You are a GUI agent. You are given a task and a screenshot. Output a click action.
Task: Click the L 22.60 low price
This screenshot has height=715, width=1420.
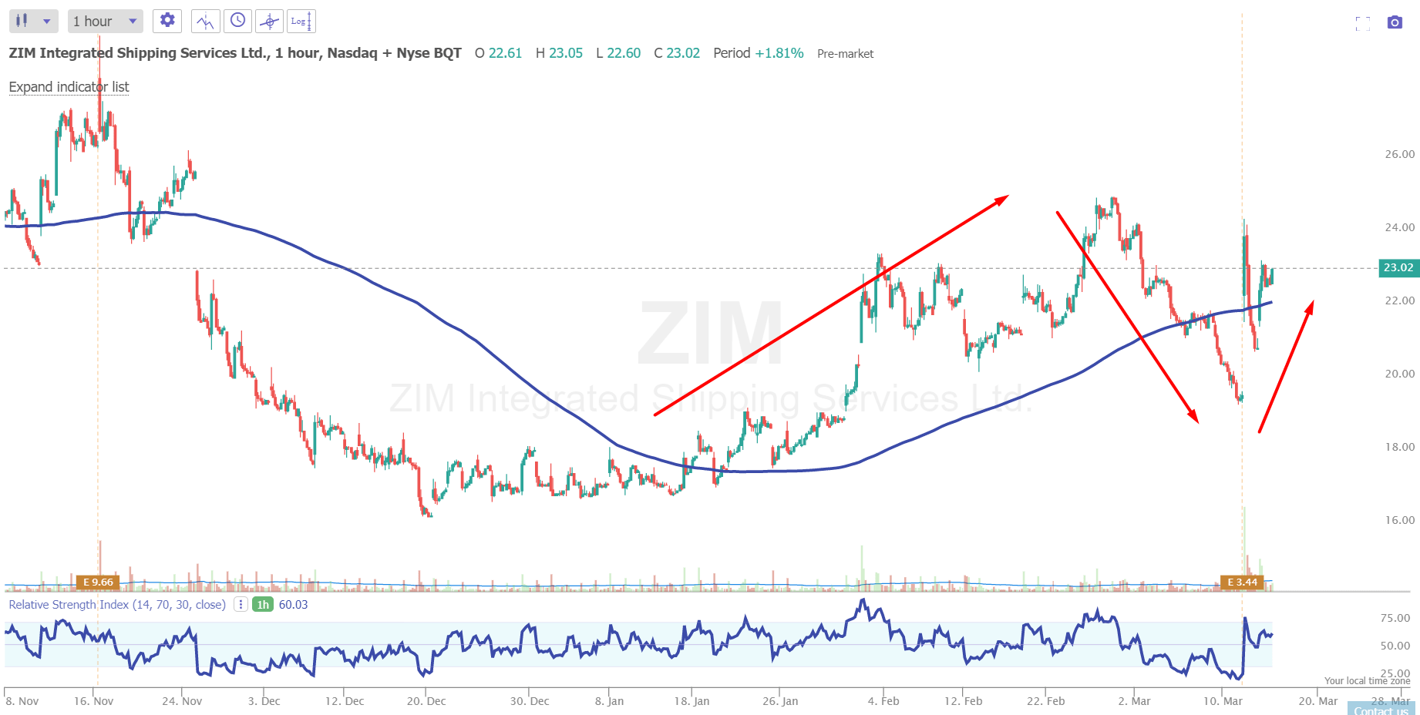tap(618, 53)
